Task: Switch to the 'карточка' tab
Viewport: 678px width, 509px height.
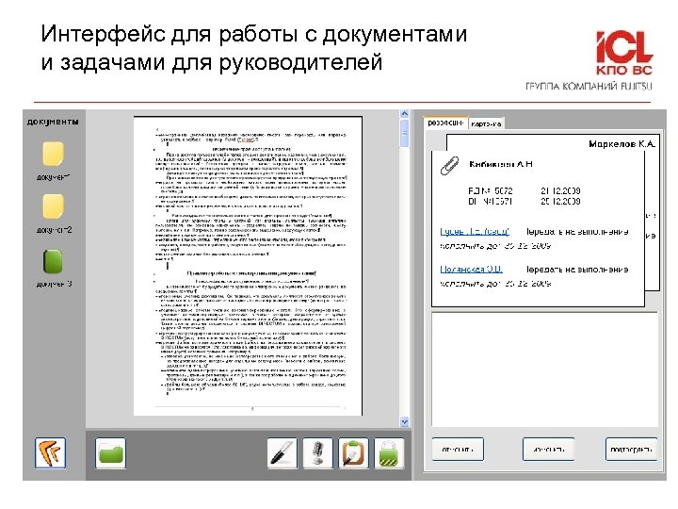Action: point(486,123)
